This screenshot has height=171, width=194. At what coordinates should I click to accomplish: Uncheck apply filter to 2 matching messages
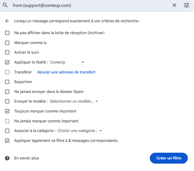[7, 141]
